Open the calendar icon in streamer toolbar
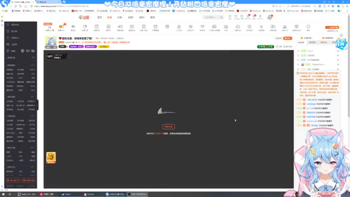 tap(132, 27)
